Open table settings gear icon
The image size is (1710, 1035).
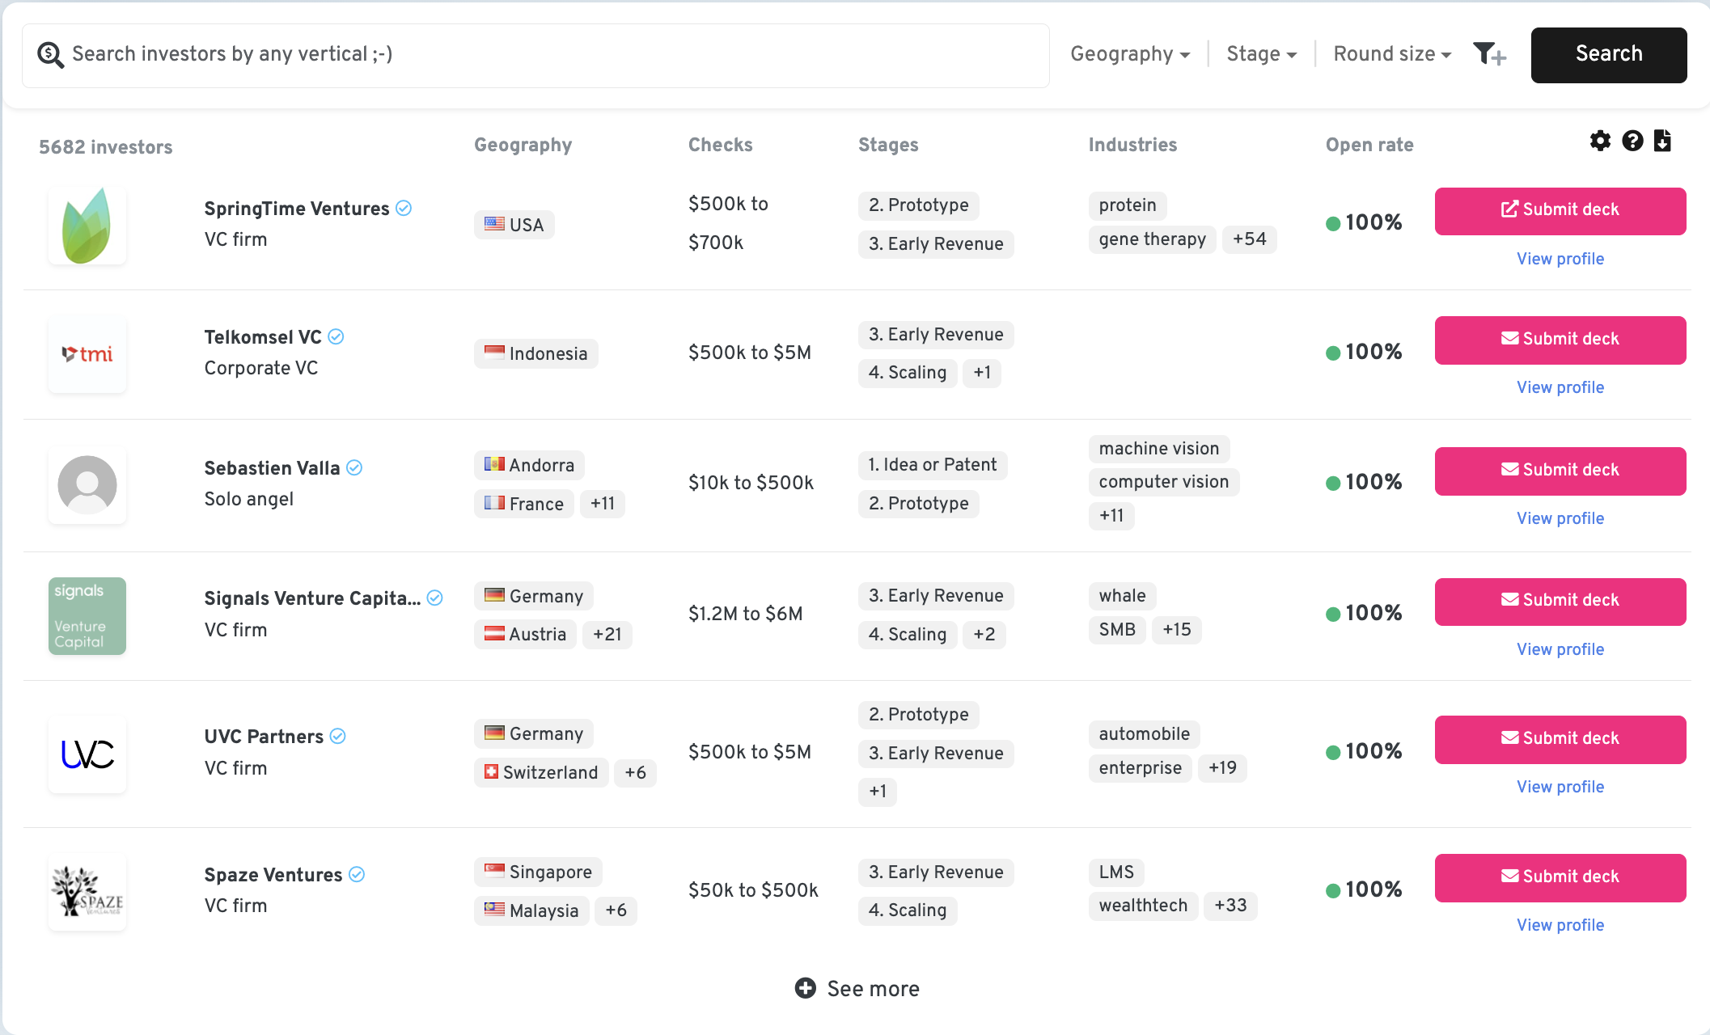1600,141
